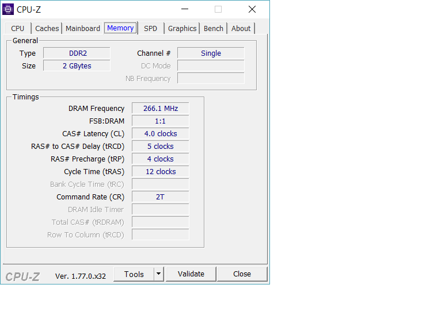Click the empty Total CAS# field
426x323 pixels.
(x=161, y=222)
